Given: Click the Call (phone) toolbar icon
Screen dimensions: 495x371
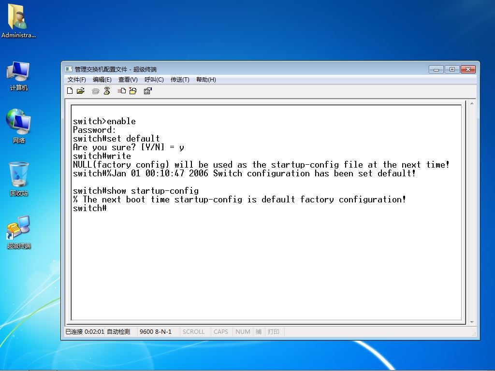Looking at the screenshot, I should coord(95,91).
